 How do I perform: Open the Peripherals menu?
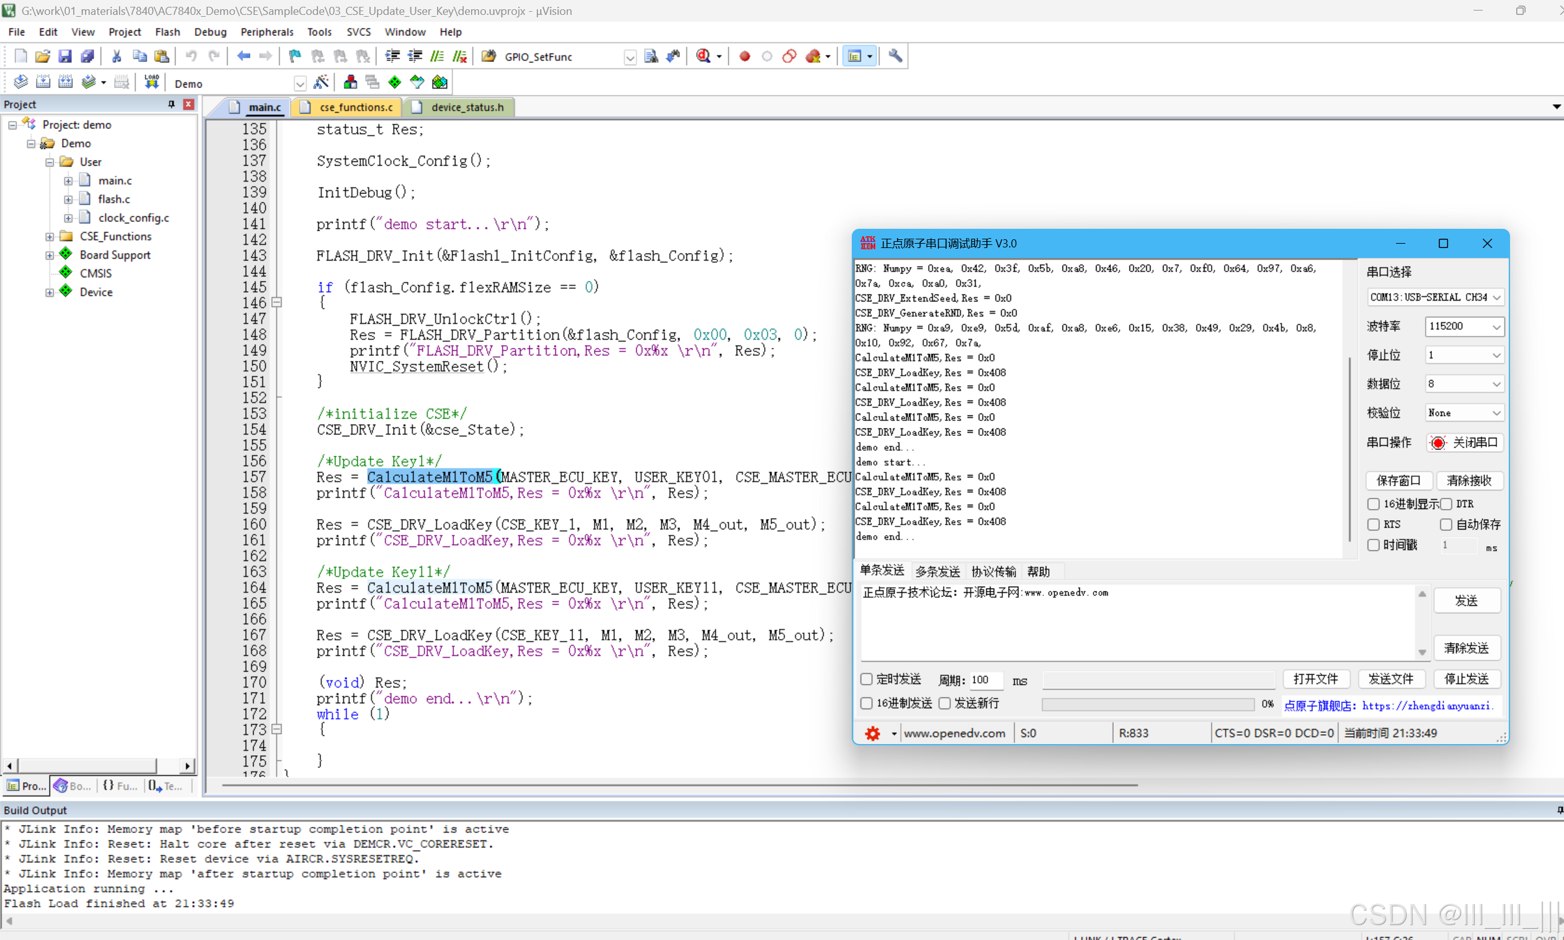coord(267,32)
